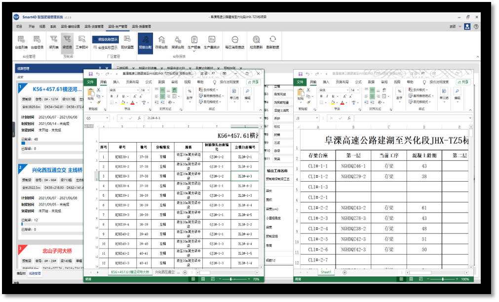Viewport: 499px width, 302px height.
Task: Switch to the 梁场-进度管理 menu tab
Action: click(93, 26)
